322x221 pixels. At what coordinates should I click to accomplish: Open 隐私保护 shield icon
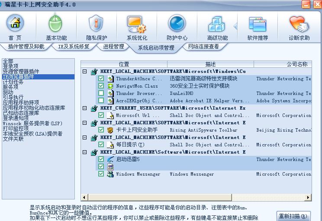pyautogui.click(x=96, y=23)
